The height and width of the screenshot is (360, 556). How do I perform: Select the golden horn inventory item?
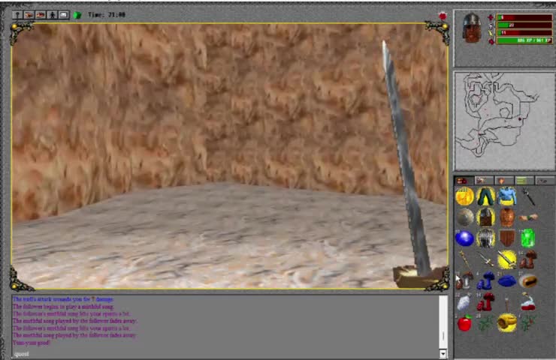coord(507,322)
